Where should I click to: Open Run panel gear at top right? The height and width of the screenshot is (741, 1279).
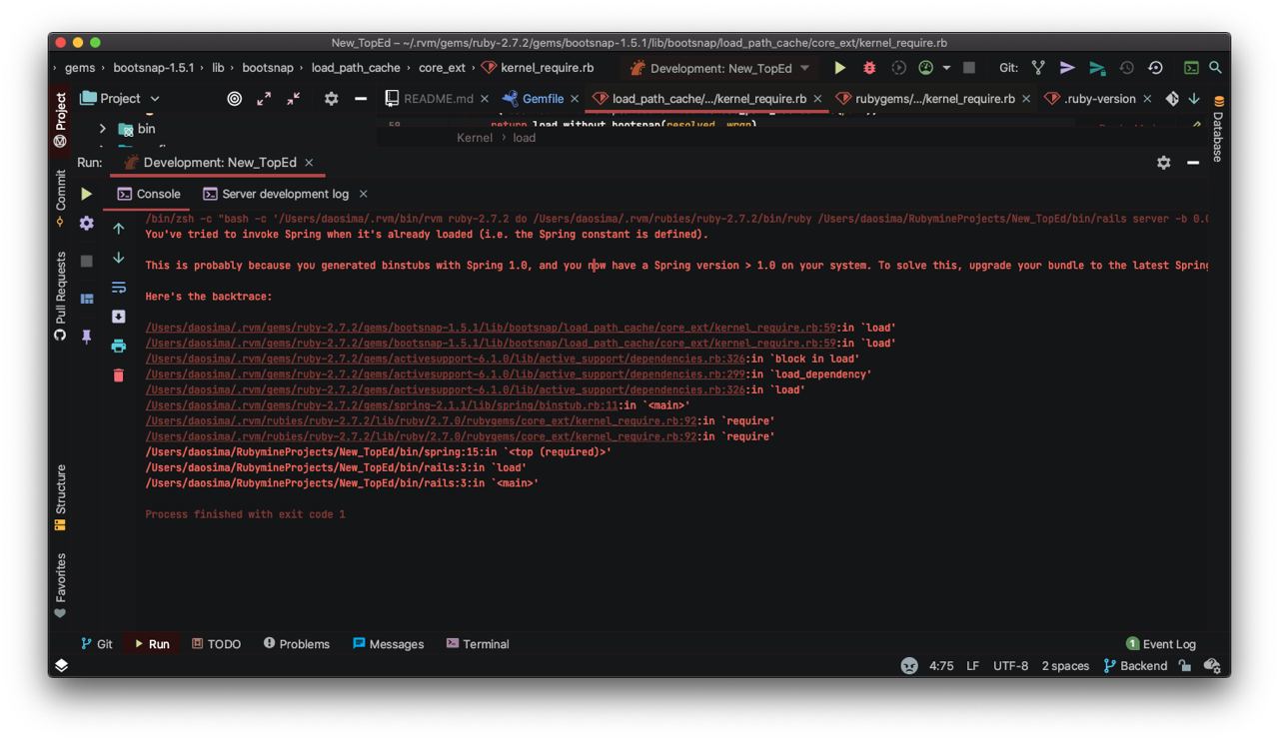[x=1164, y=162]
